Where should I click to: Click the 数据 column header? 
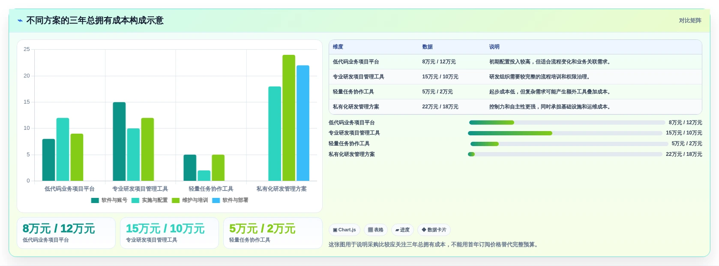(427, 47)
